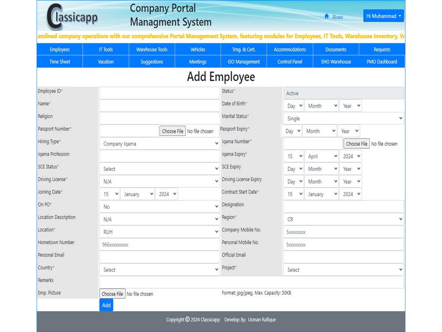Screen dimensions: 442x332
Task: Open the On PO dropdown
Action: (x=160, y=207)
